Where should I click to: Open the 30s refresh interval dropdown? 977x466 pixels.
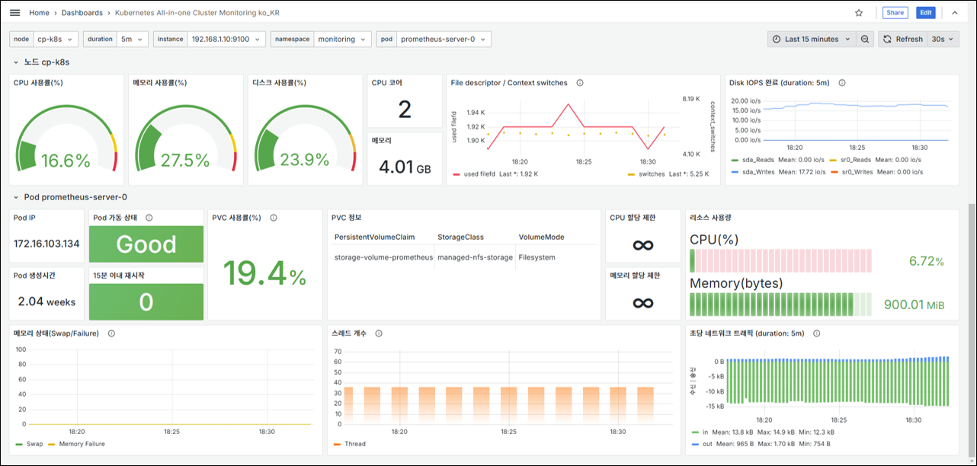(943, 39)
